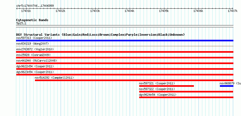Open the nsv830219 (Wong2007) label
Viewport: 241px width, 116px height.
tap(32, 44)
